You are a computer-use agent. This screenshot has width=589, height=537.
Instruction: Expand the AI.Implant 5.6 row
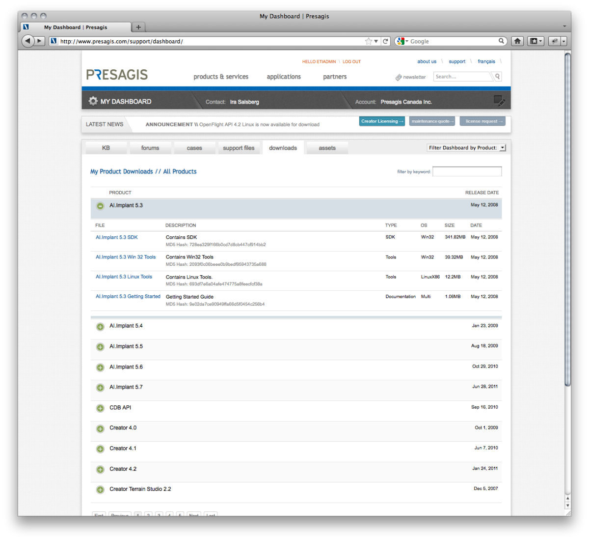(100, 367)
